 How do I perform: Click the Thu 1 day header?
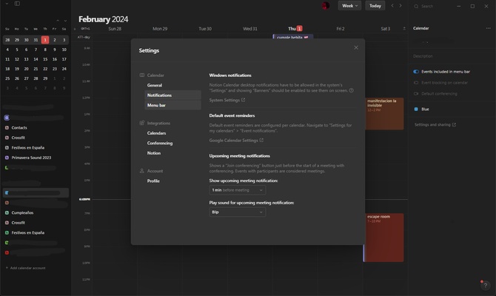295,28
